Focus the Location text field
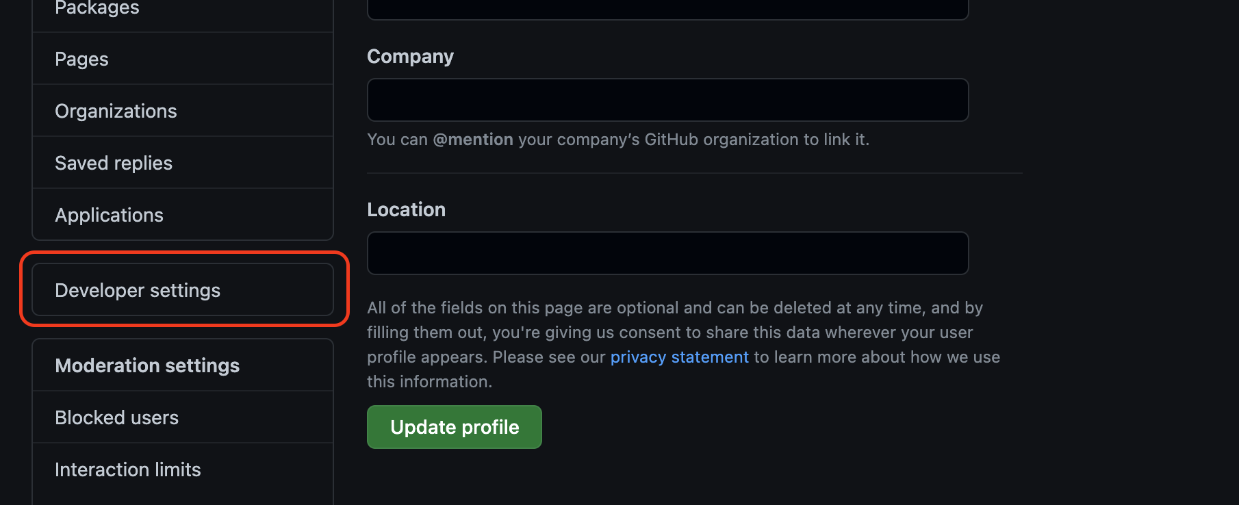Viewport: 1239px width, 505px height. (667, 253)
